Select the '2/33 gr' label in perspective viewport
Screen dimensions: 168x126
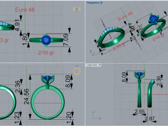[x=119, y=47]
